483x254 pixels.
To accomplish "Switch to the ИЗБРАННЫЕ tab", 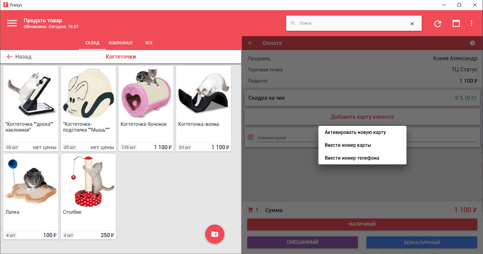I will pyautogui.click(x=121, y=43).
